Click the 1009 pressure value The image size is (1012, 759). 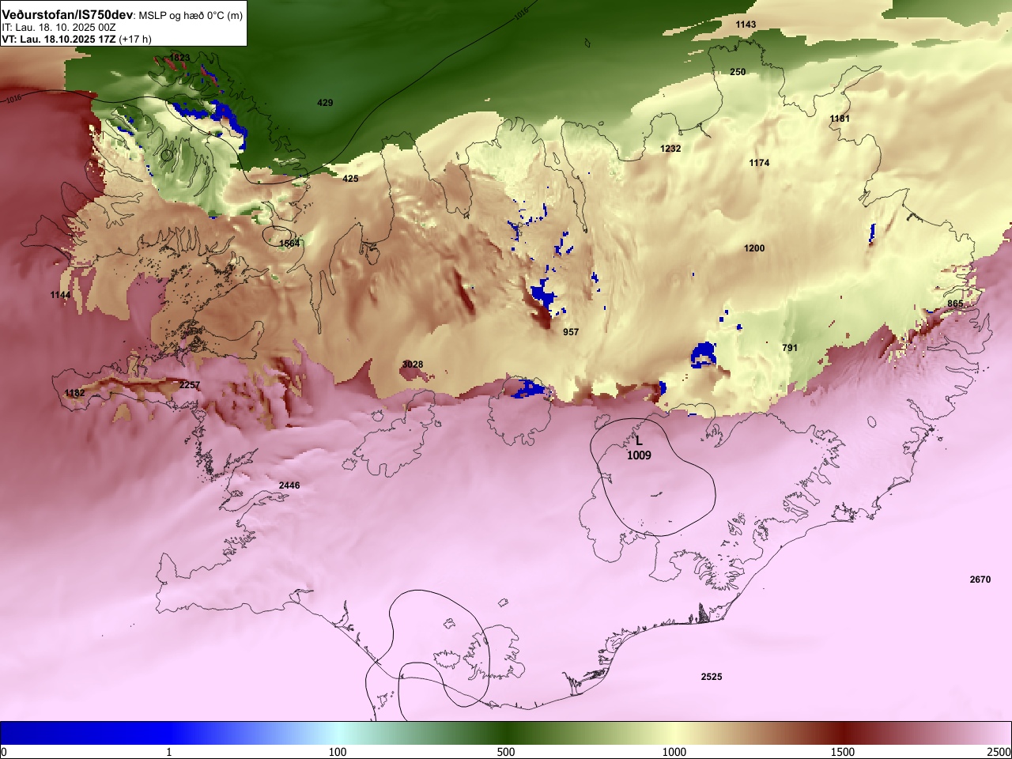pos(639,455)
